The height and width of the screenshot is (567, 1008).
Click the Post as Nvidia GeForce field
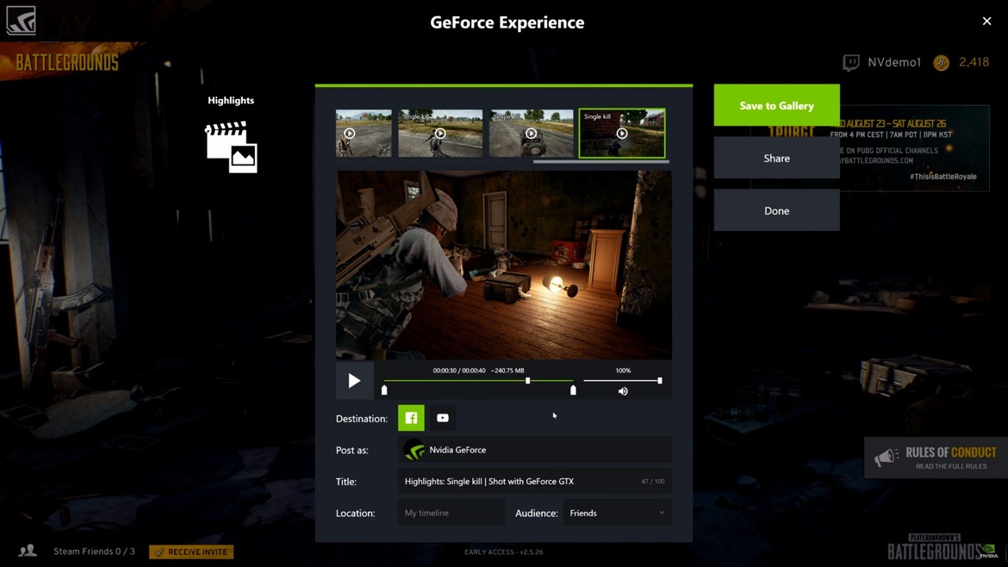(x=535, y=450)
